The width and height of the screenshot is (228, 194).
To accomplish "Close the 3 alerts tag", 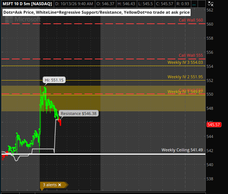I will pos(60,185).
